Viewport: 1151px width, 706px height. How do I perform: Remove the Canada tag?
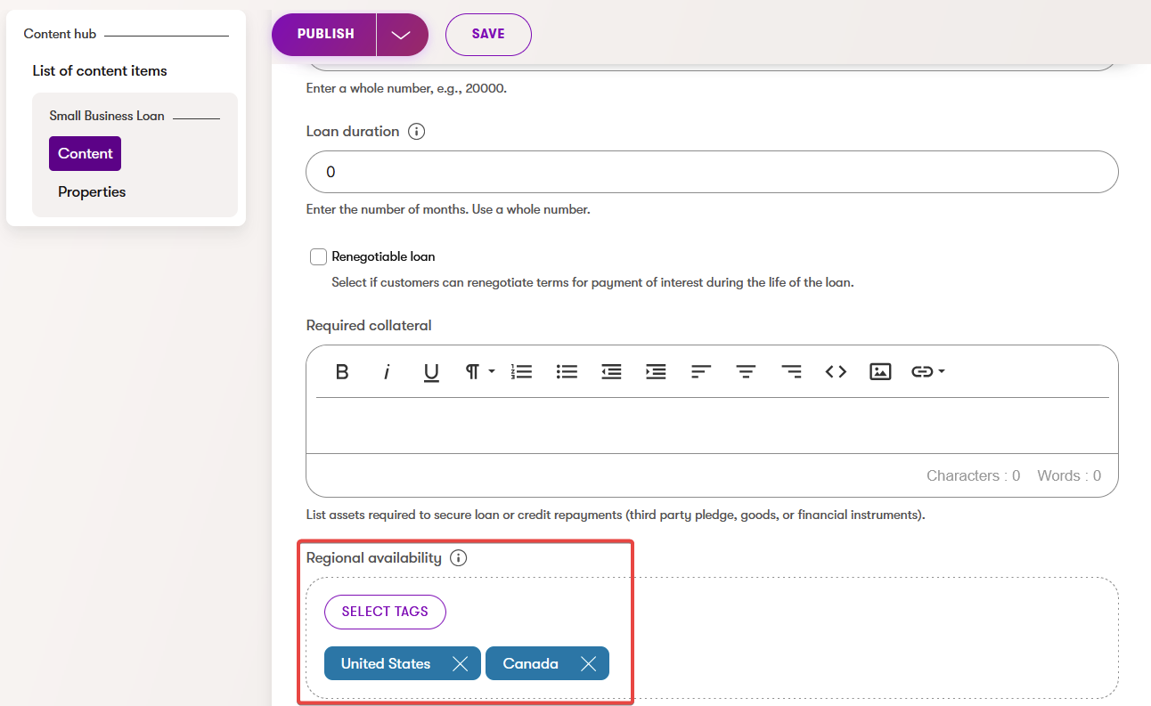click(x=588, y=663)
